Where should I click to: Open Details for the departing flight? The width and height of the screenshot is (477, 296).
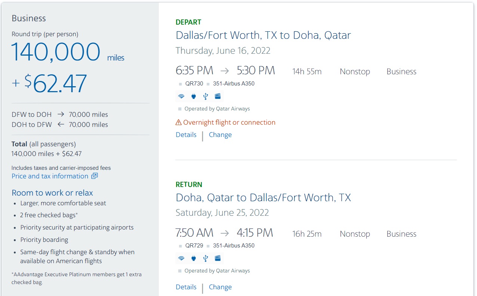[x=186, y=135]
